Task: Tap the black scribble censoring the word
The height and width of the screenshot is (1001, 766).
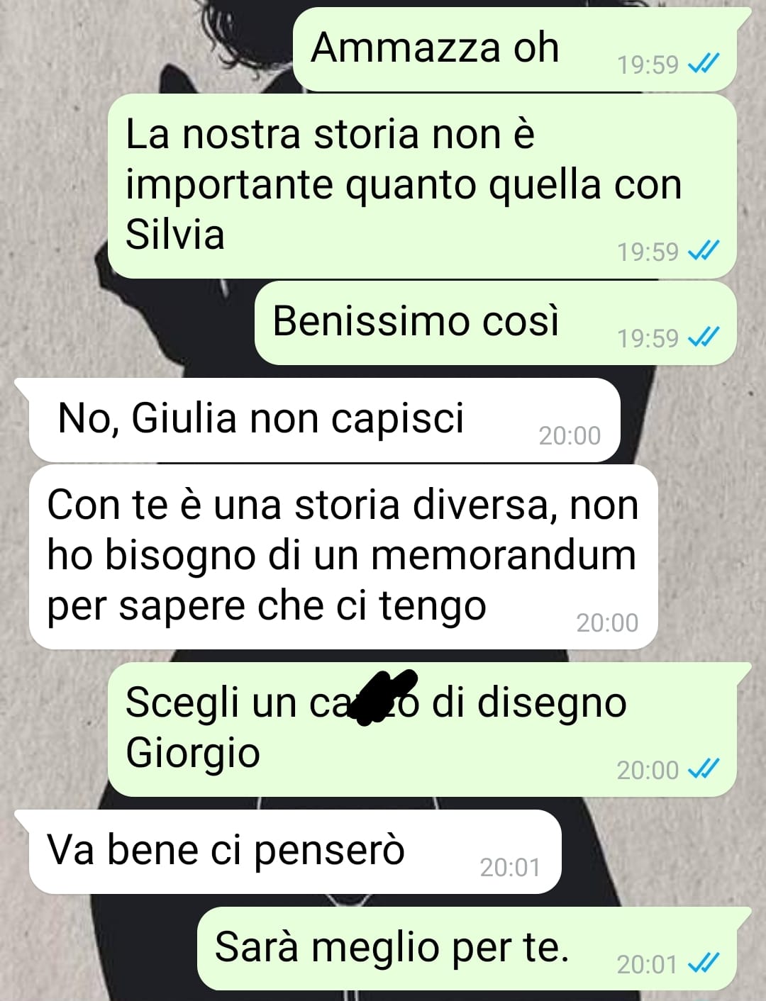Action: (x=382, y=697)
